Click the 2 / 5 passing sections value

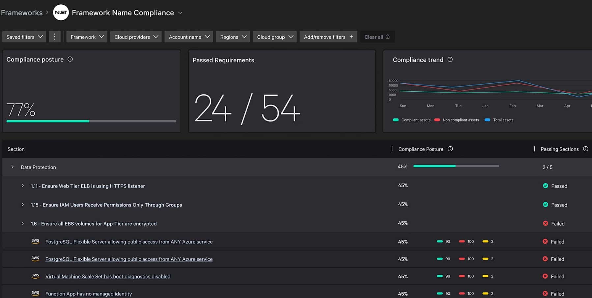[x=548, y=167]
